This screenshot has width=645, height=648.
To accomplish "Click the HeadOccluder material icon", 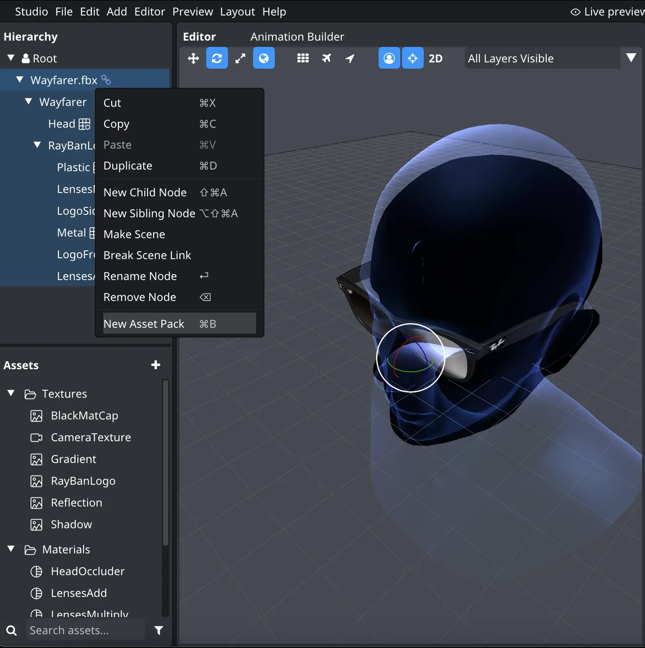I will pyautogui.click(x=36, y=571).
